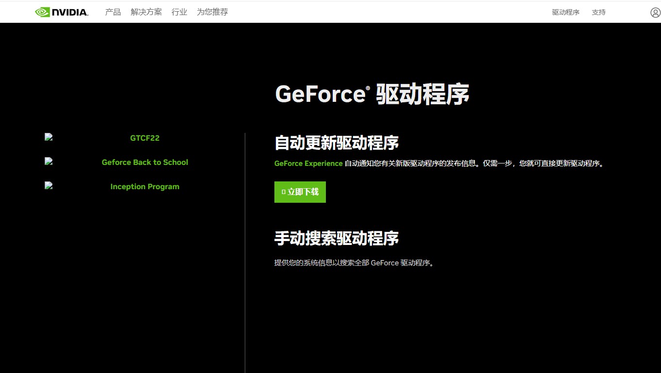
Task: Click the 自动更新驱动程序 heading
Action: coord(337,143)
